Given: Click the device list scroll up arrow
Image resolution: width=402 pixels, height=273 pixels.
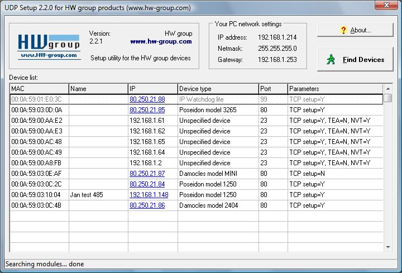Looking at the screenshot, I should pos(388,89).
